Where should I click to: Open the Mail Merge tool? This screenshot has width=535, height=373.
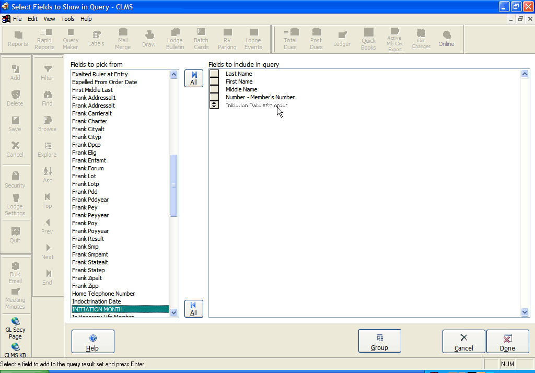pyautogui.click(x=123, y=39)
